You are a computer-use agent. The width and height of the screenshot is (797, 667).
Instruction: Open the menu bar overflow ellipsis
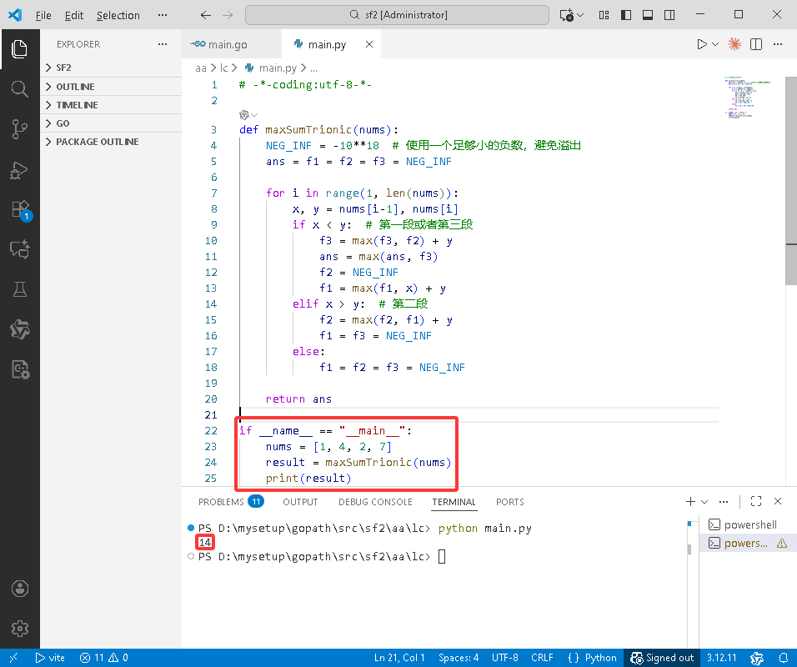[x=162, y=15]
